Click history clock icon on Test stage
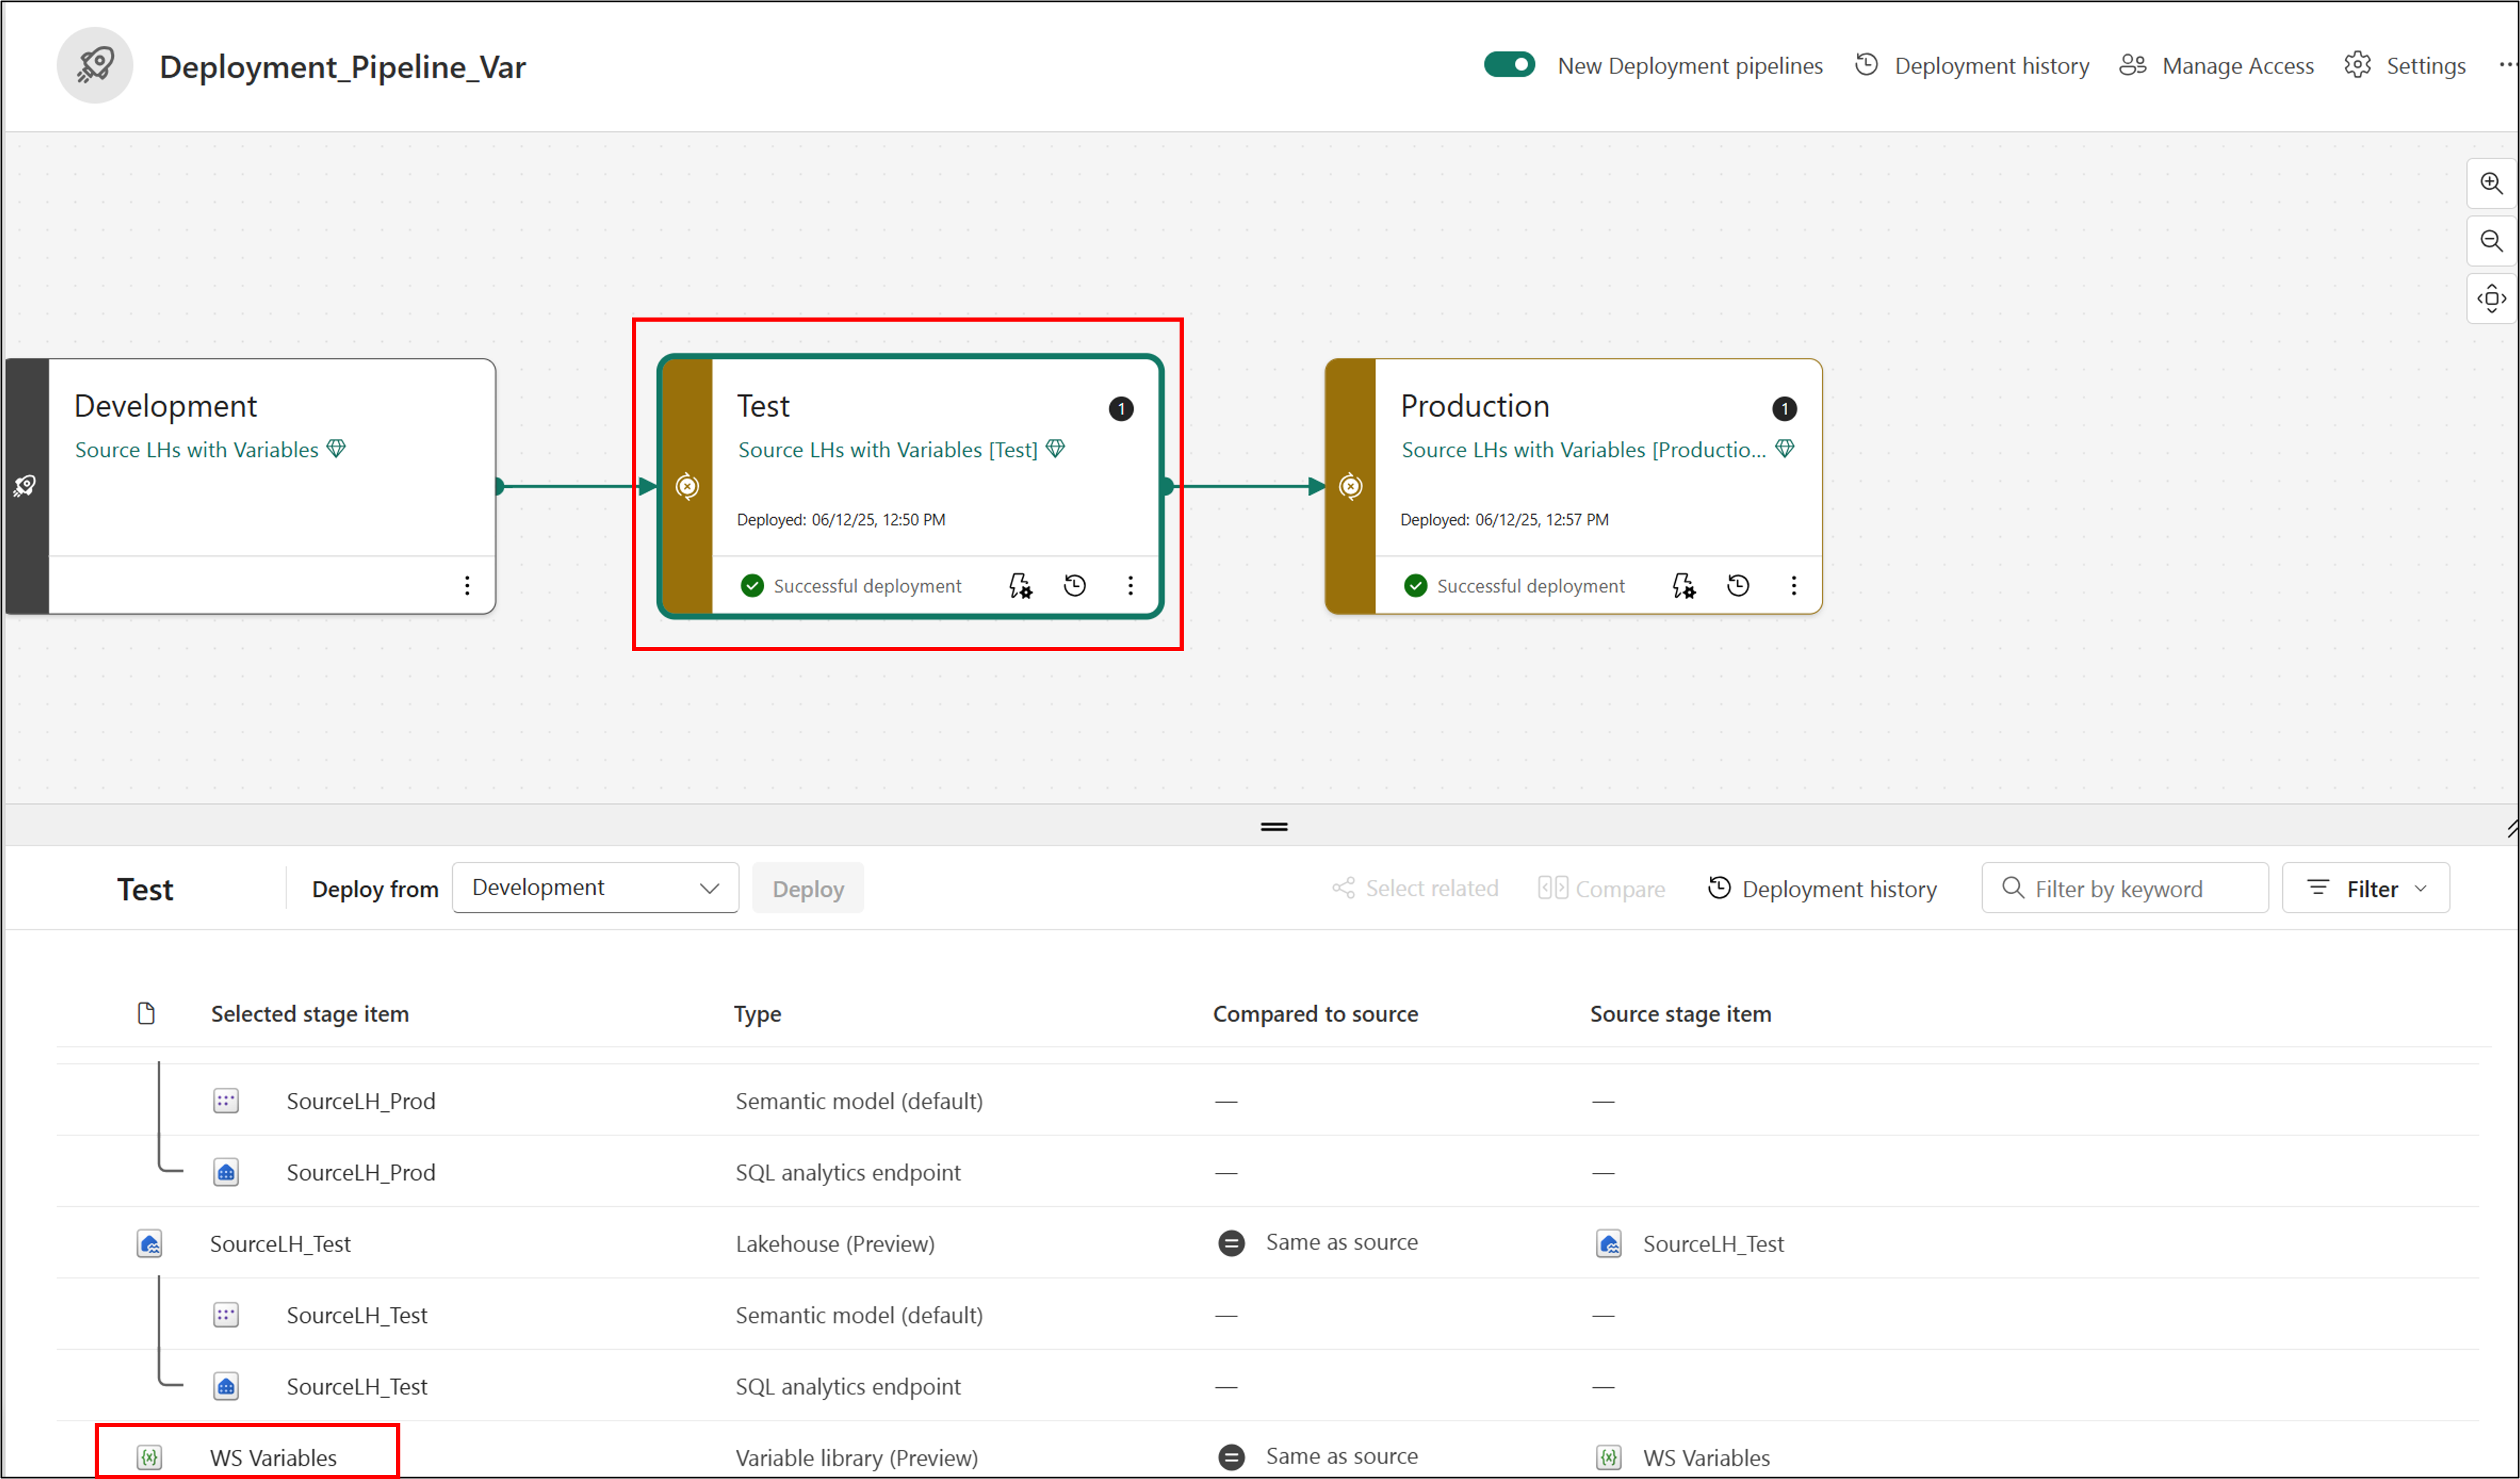This screenshot has height=1479, width=2520. click(1075, 586)
